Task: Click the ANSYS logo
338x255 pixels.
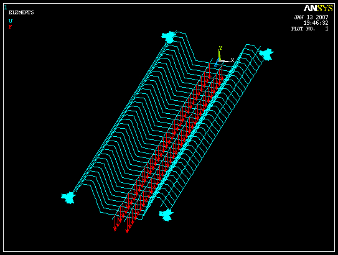Action: click(318, 9)
